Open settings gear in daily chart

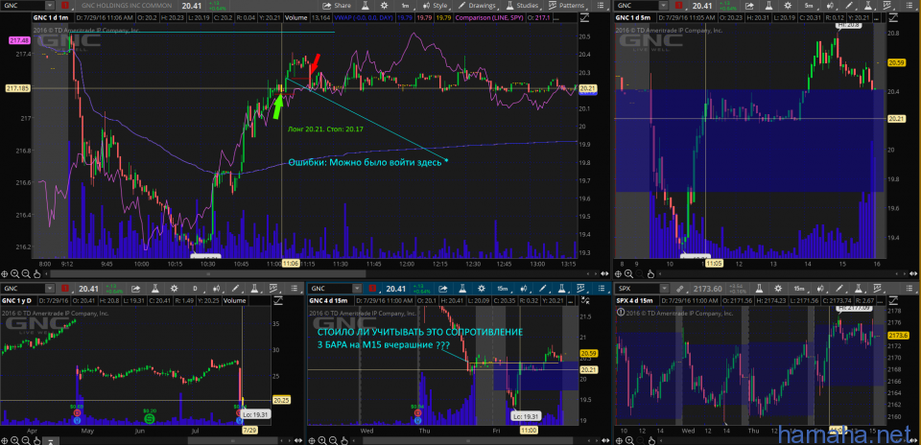(x=174, y=289)
